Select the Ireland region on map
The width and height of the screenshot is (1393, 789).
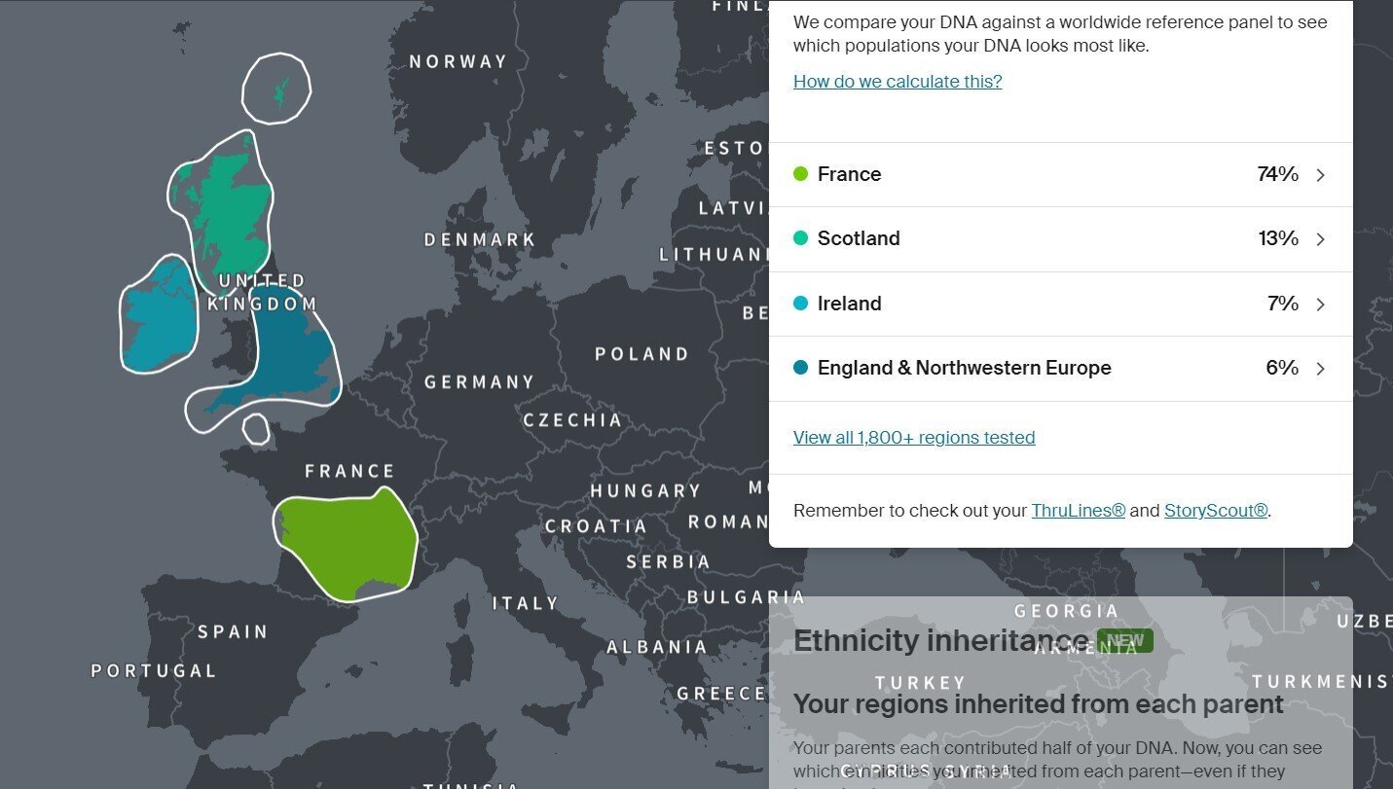pos(159,314)
